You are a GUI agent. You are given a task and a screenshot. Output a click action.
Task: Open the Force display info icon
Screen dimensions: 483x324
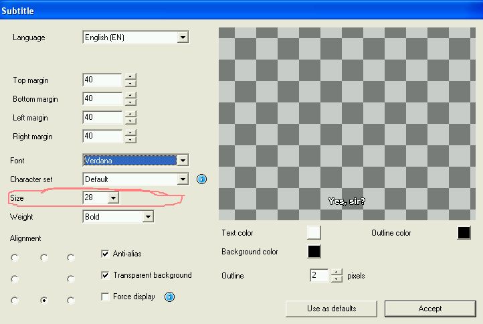(169, 297)
